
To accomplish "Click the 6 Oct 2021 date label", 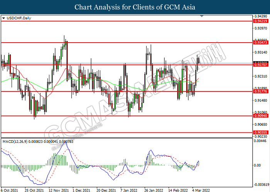I will click(x=9, y=190).
